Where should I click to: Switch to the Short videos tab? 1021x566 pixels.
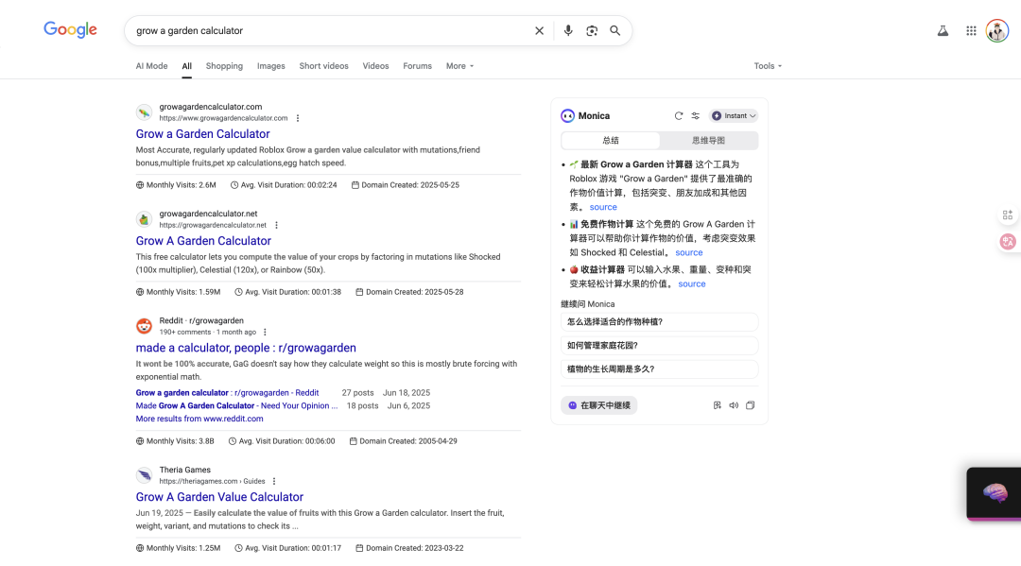[x=323, y=66]
